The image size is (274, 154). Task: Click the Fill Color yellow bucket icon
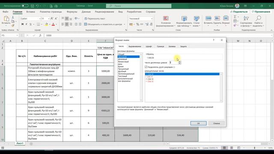pos(46,24)
